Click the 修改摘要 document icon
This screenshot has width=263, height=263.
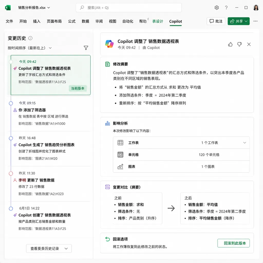[x=108, y=64]
